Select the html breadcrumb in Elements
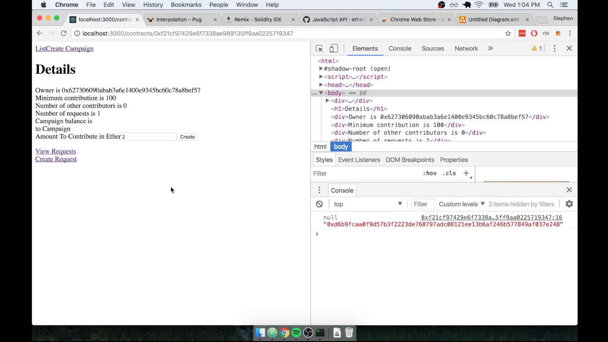The image size is (608, 342). 320,147
